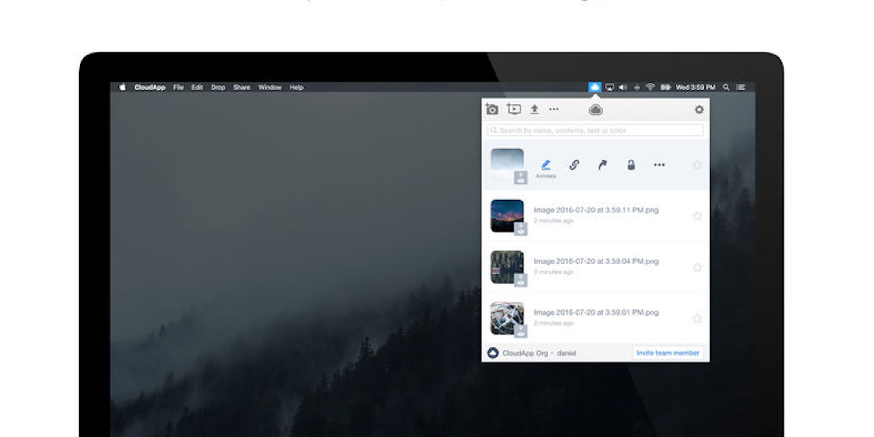Star the Image 2016-07-20 at 3.59.11 PM file
The image size is (874, 437).
click(697, 216)
